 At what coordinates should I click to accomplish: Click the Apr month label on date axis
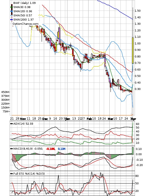point(134,119)
